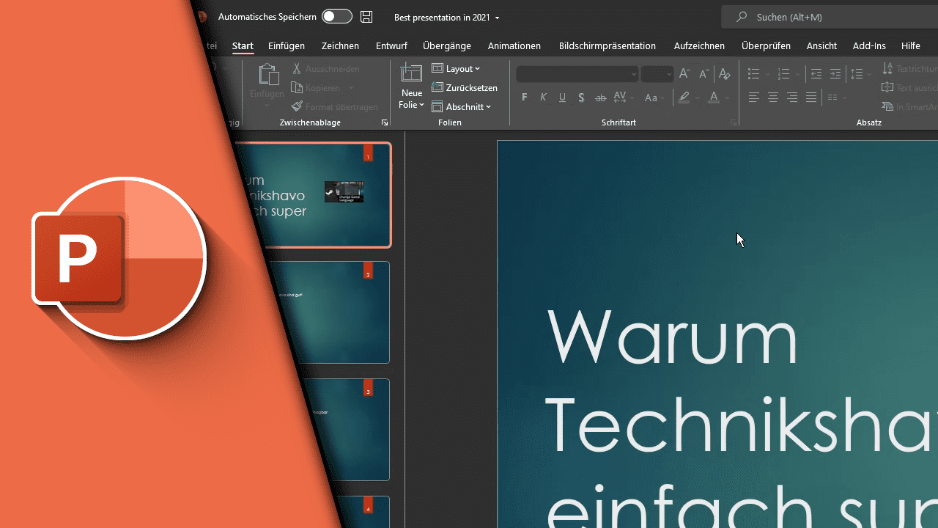Click the numbered list icon
938x528 pixels.
coord(783,74)
